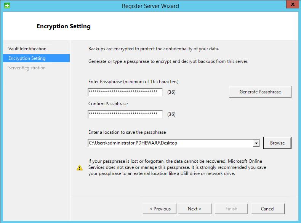Image resolution: width=301 pixels, height=223 pixels.
Task: Cancel the registration wizard
Action: pos(267,209)
